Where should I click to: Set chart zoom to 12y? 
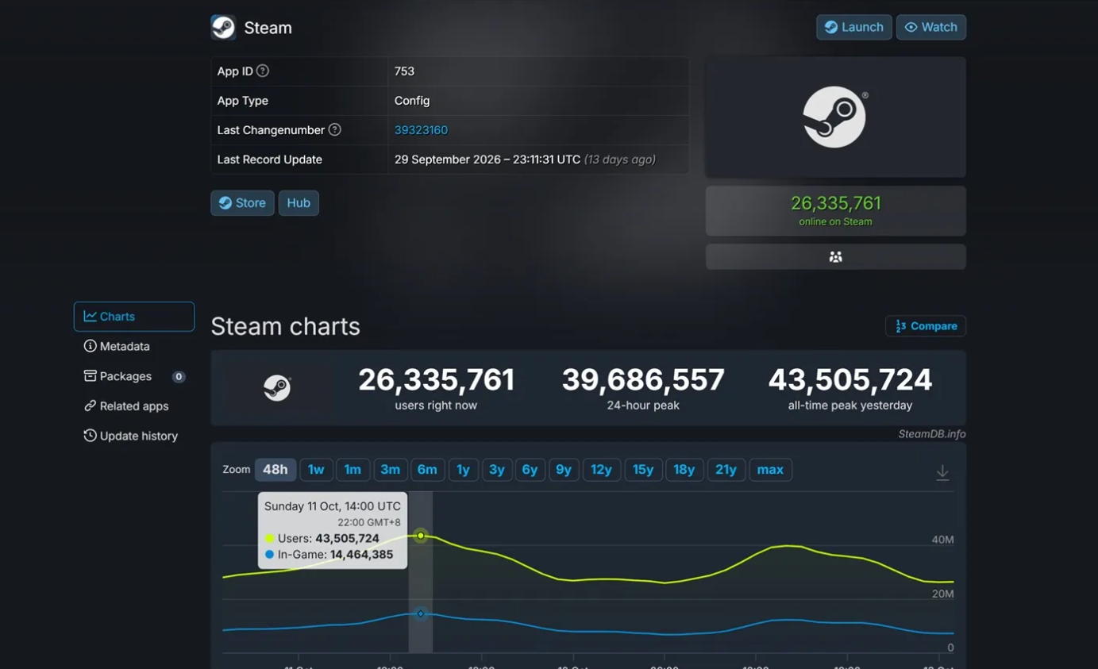(x=602, y=470)
